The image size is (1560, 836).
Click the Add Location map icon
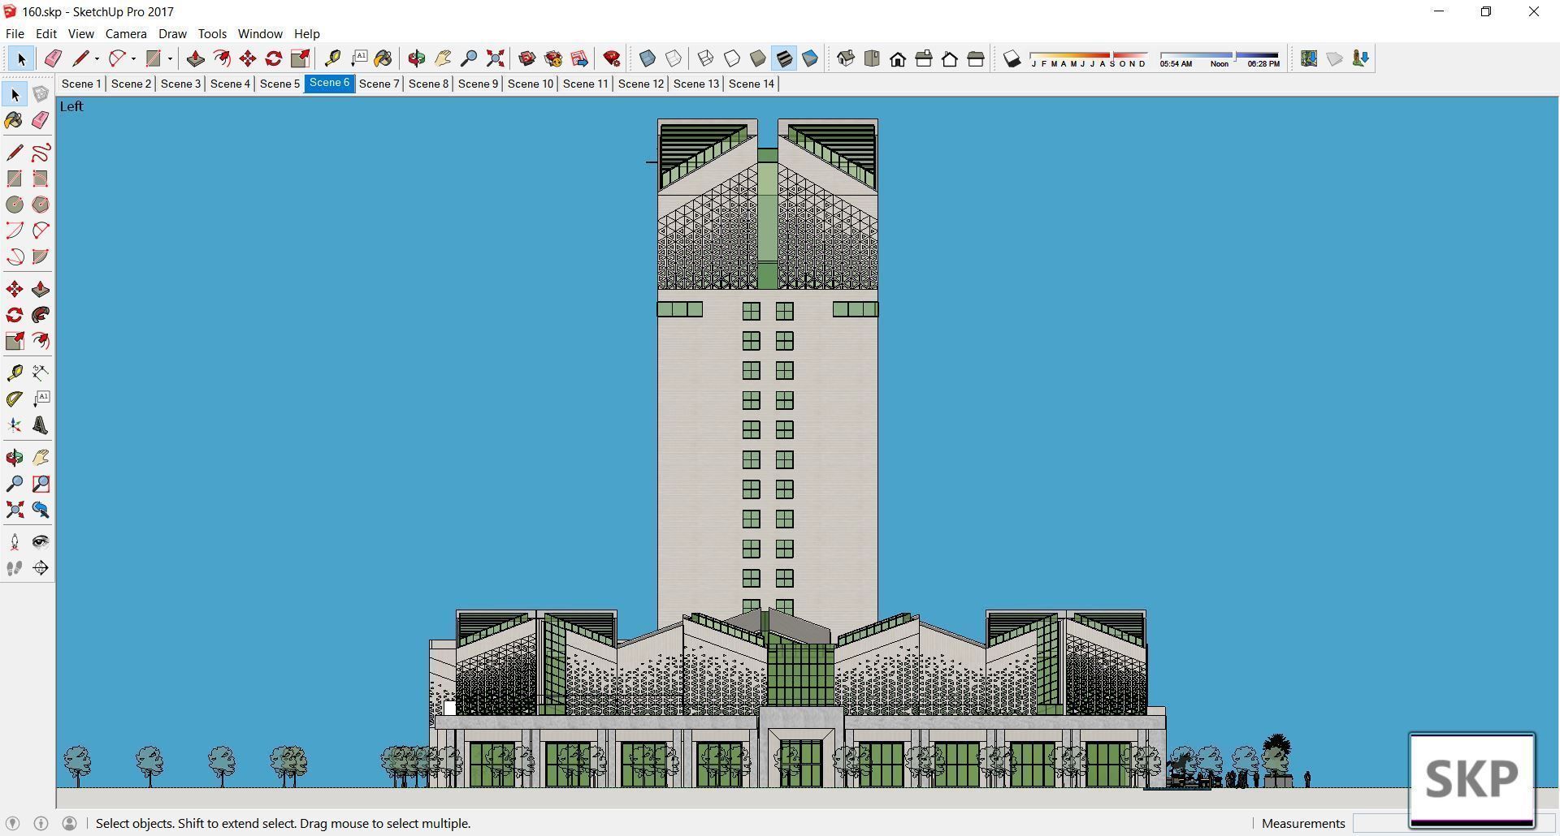(1308, 58)
